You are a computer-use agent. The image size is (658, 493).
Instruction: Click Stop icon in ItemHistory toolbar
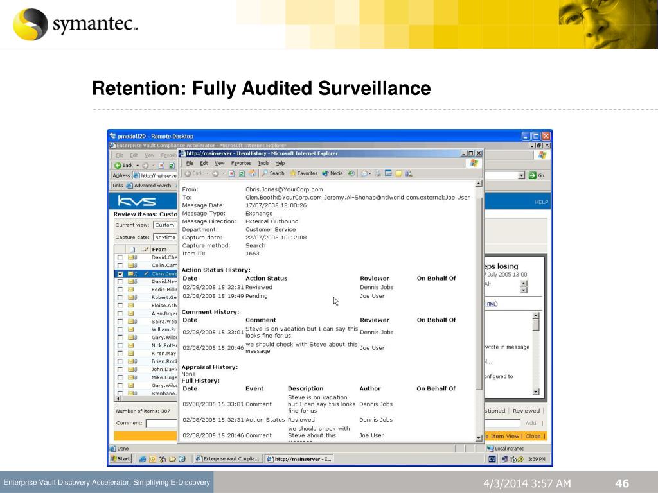(231, 173)
